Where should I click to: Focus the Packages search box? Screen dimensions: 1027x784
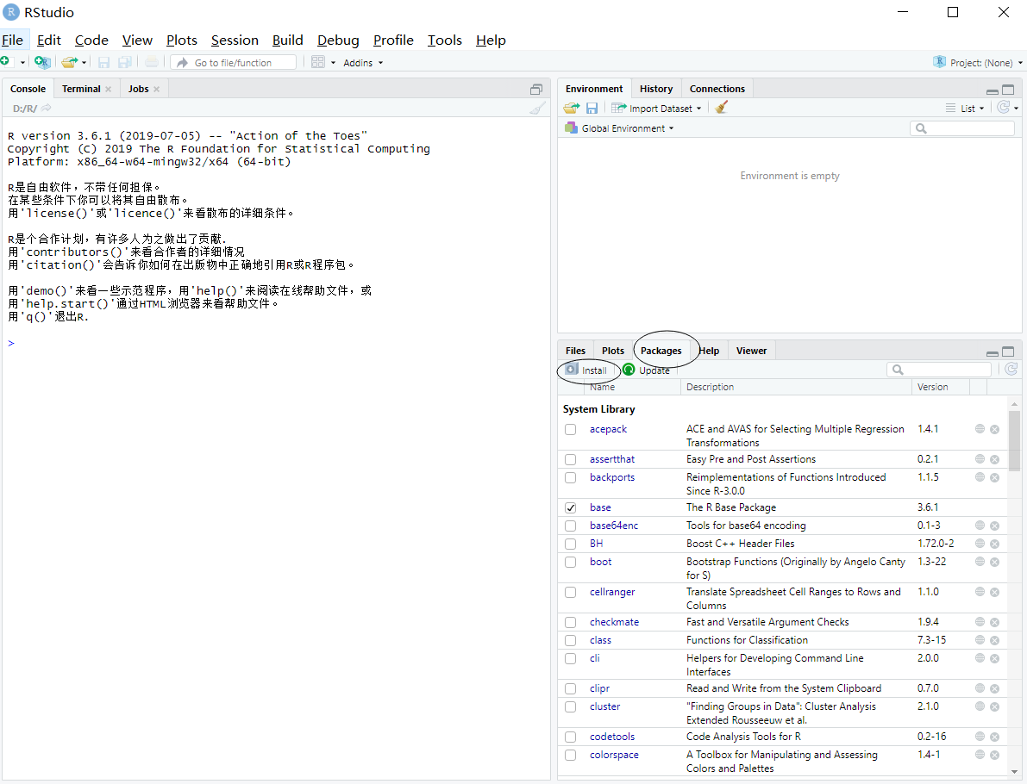pyautogui.click(x=938, y=370)
